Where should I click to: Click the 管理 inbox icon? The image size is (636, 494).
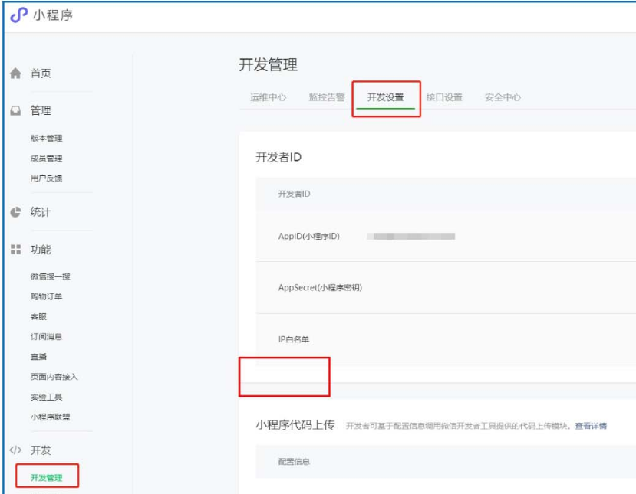coord(15,111)
